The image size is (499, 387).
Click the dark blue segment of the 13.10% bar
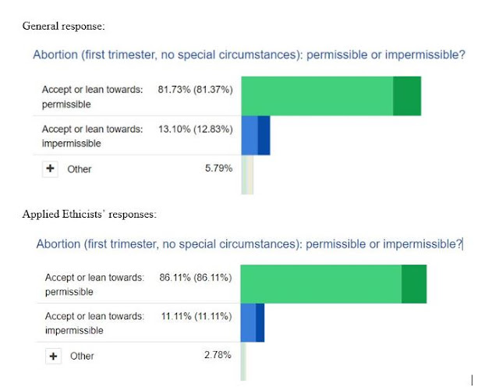(264, 134)
